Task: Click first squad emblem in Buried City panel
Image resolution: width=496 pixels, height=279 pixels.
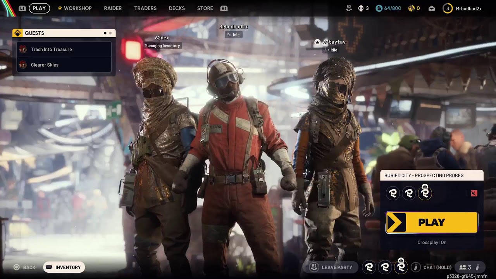Action: (x=393, y=193)
